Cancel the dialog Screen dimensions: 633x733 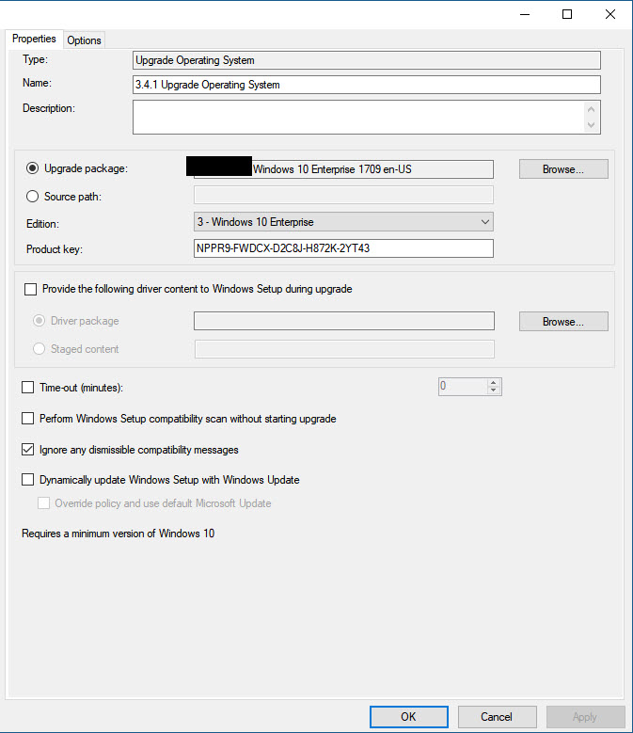[497, 717]
